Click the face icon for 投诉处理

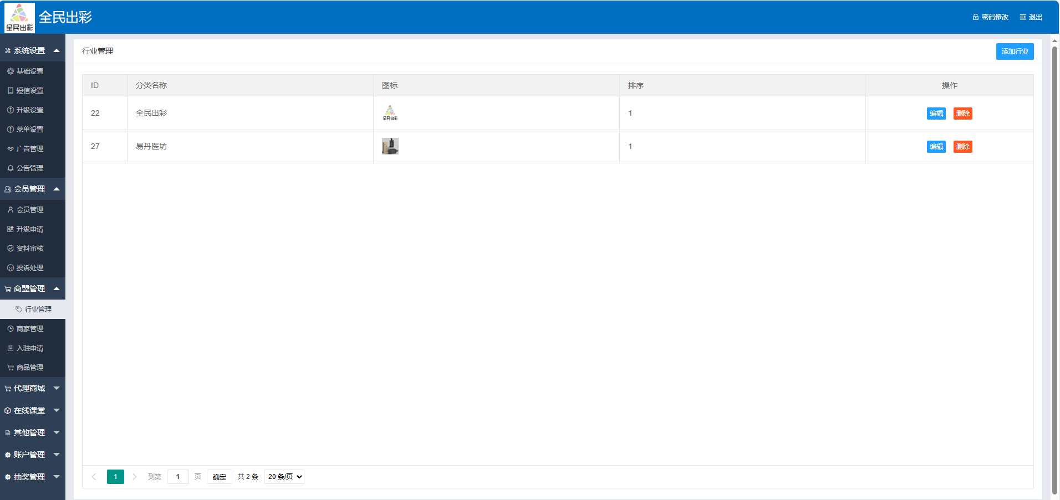pyautogui.click(x=11, y=268)
